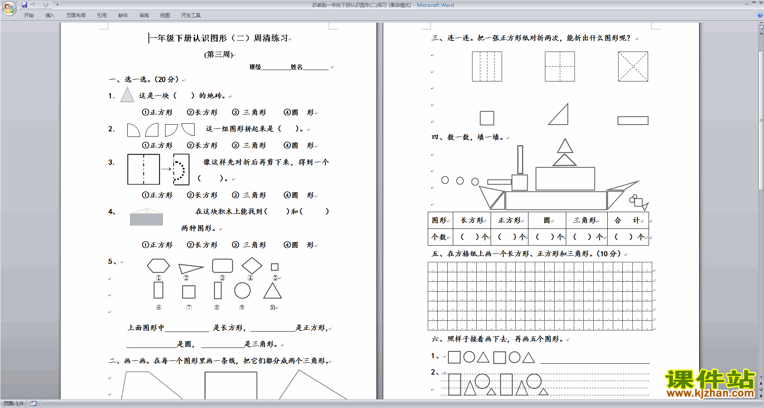Click the 班级 blank line field
Screen dimensions: 764x408
tap(275, 67)
